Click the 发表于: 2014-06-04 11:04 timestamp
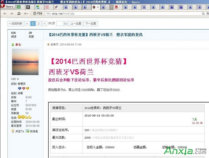This screenshot has width=209, height=158. (x=66, y=45)
